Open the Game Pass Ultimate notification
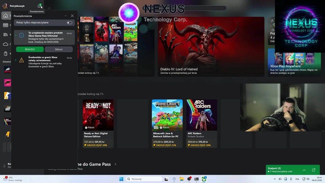Screen dimensions: 325x183 44,37
